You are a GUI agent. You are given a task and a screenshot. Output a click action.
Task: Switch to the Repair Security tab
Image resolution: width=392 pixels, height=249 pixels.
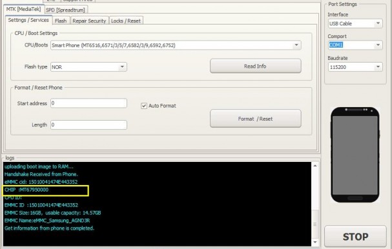click(89, 21)
